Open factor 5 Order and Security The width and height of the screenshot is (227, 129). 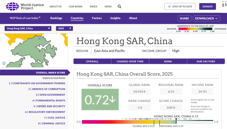coord(49,106)
